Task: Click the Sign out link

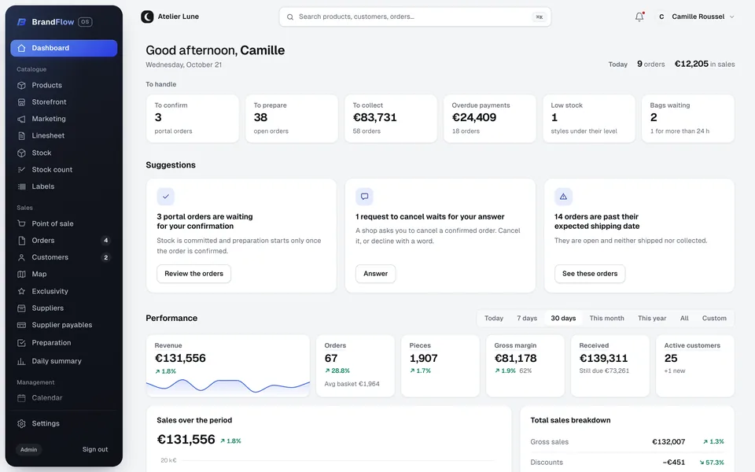Action: [95, 449]
